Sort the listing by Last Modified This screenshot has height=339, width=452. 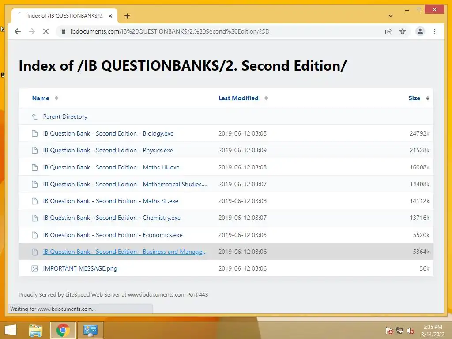(x=238, y=98)
